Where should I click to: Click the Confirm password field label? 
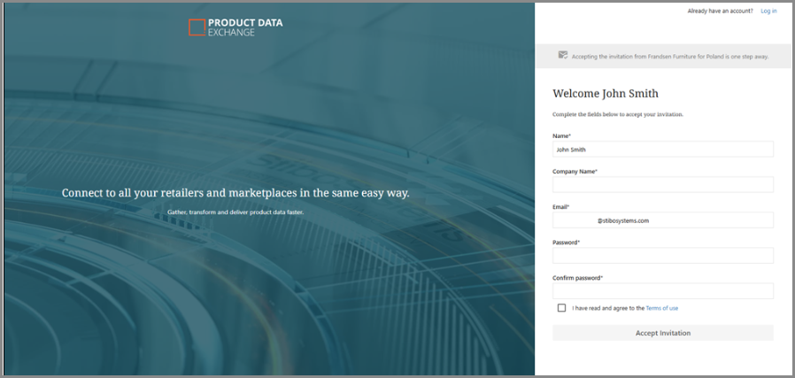pyautogui.click(x=579, y=277)
